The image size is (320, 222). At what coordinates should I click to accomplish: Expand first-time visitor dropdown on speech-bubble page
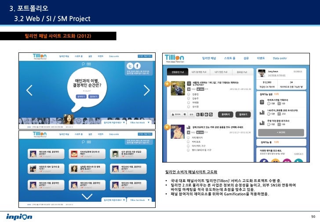(114, 122)
